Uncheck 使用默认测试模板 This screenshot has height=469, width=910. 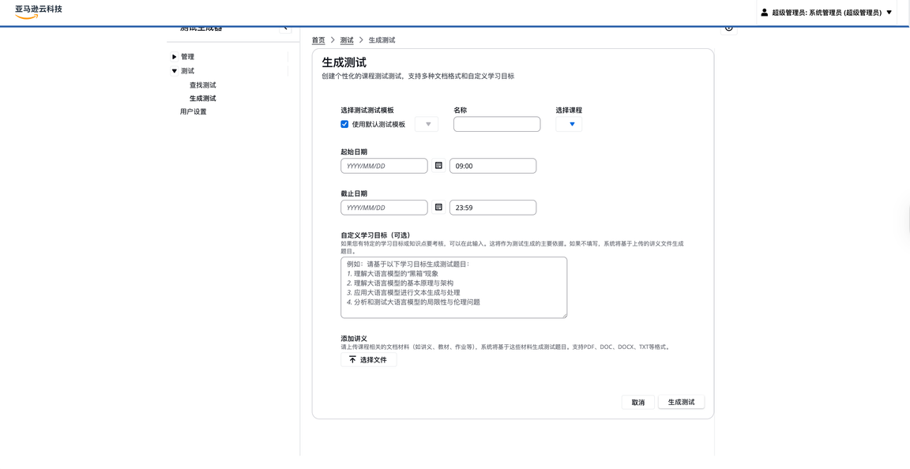pos(344,123)
